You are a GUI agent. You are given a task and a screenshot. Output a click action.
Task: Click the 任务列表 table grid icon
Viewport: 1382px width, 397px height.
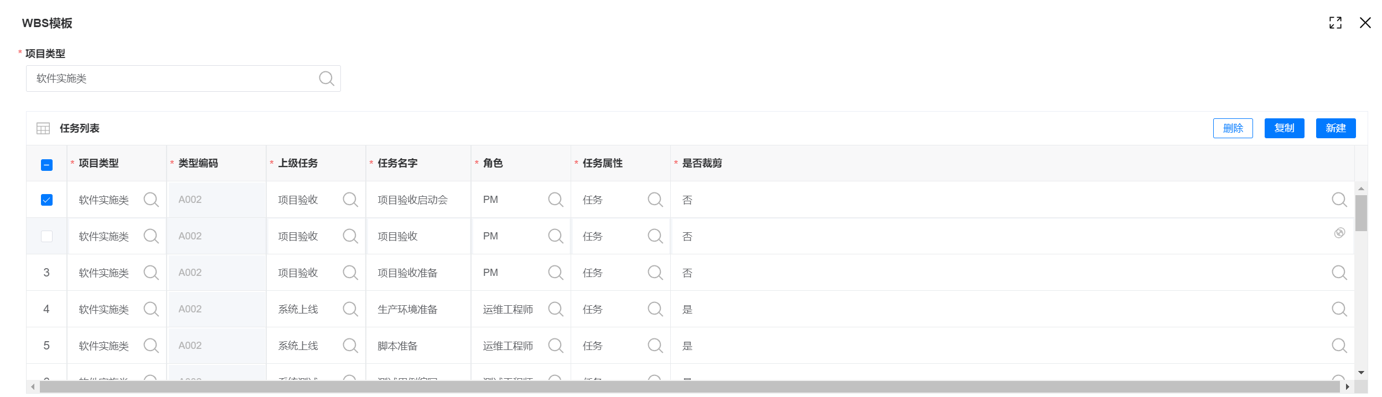43,128
